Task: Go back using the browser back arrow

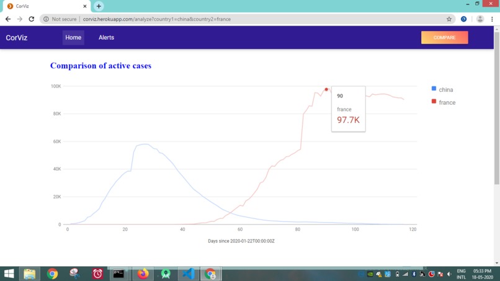Action: (x=8, y=19)
